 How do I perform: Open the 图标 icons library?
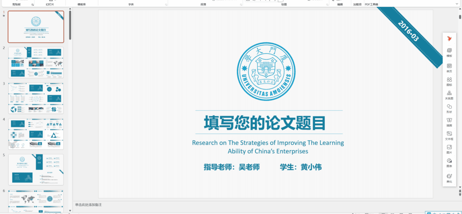449,81
